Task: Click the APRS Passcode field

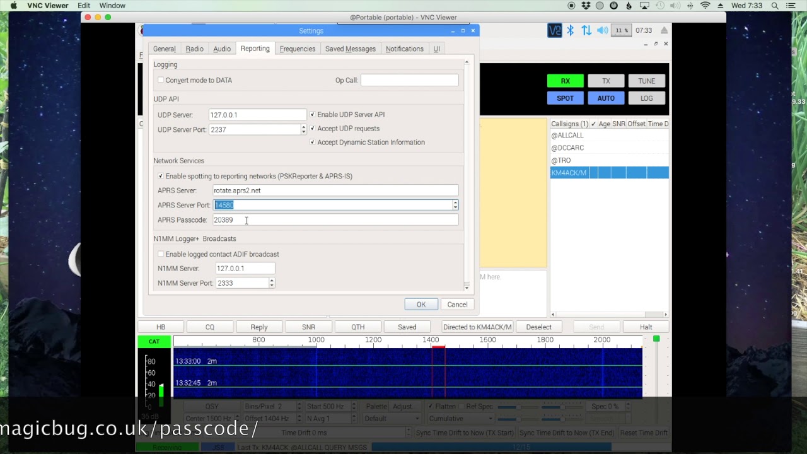Action: click(335, 220)
